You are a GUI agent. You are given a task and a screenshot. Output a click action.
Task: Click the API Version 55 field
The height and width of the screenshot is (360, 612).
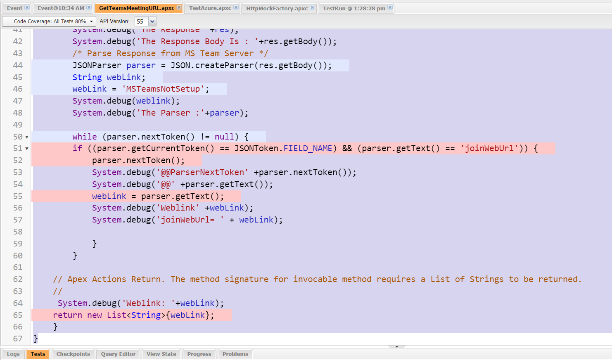(x=141, y=21)
